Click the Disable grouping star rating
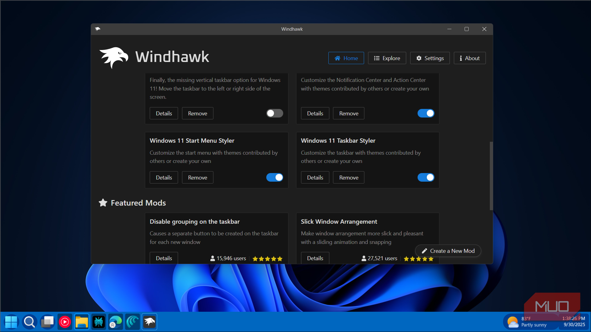This screenshot has width=591, height=332. (x=268, y=259)
